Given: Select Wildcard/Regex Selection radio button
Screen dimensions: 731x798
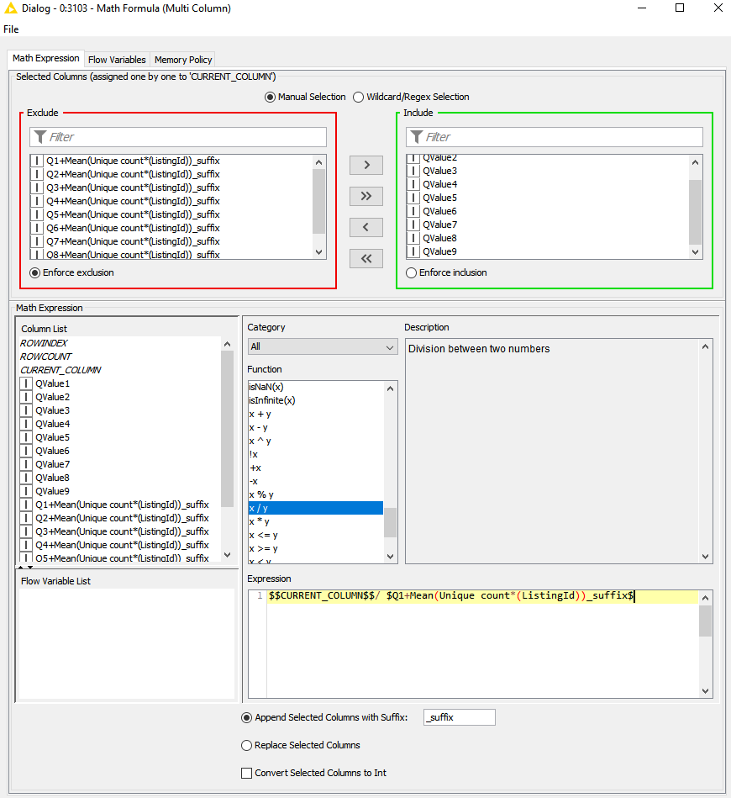Looking at the screenshot, I should (x=359, y=97).
